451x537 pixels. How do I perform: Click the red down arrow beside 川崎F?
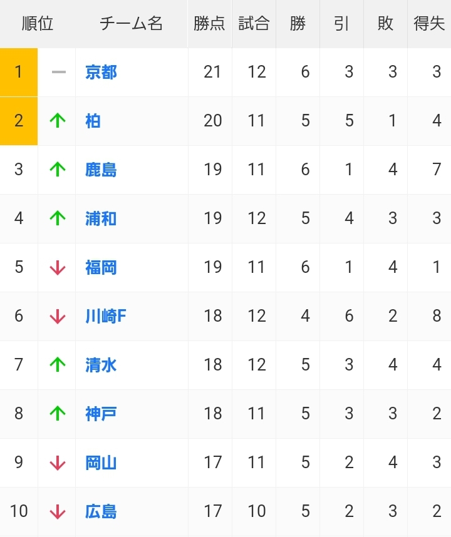coord(58,316)
